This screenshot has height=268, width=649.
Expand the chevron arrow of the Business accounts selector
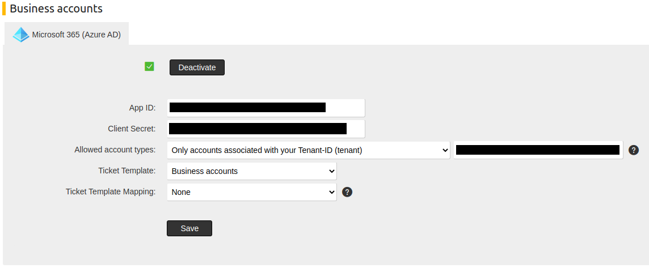[x=331, y=171]
